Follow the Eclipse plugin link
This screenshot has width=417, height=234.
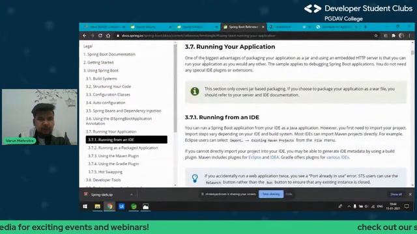[255, 157]
